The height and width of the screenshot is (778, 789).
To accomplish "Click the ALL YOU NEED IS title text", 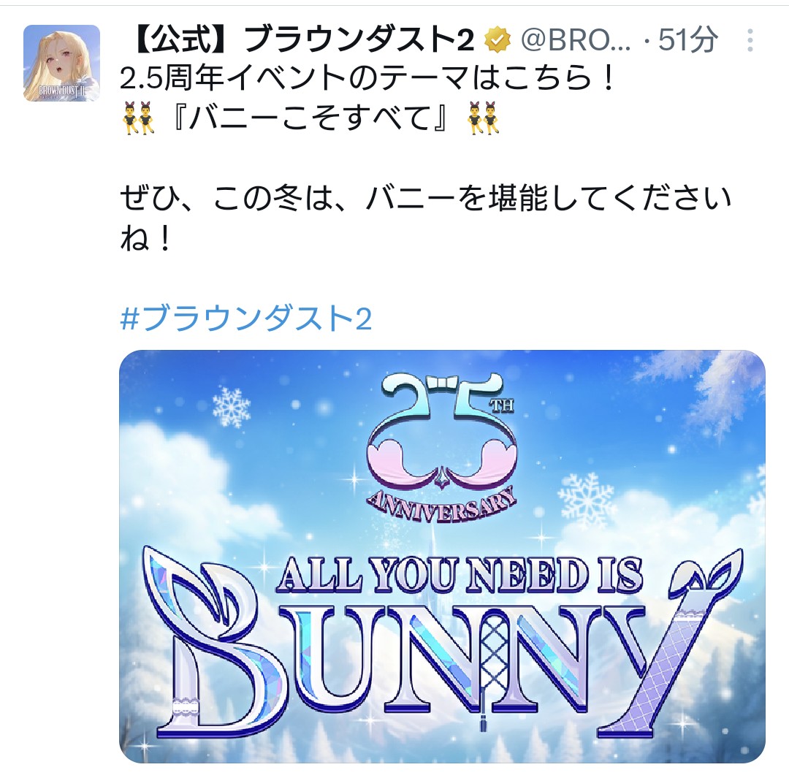I will click(x=460, y=575).
